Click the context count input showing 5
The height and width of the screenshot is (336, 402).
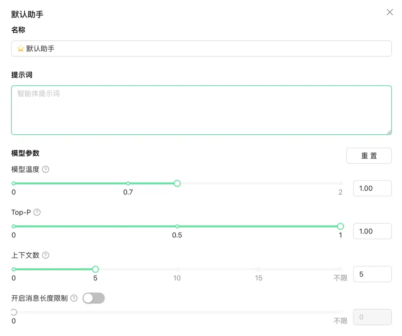372,274
